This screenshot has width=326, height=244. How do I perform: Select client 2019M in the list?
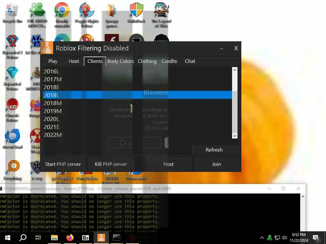click(x=138, y=111)
